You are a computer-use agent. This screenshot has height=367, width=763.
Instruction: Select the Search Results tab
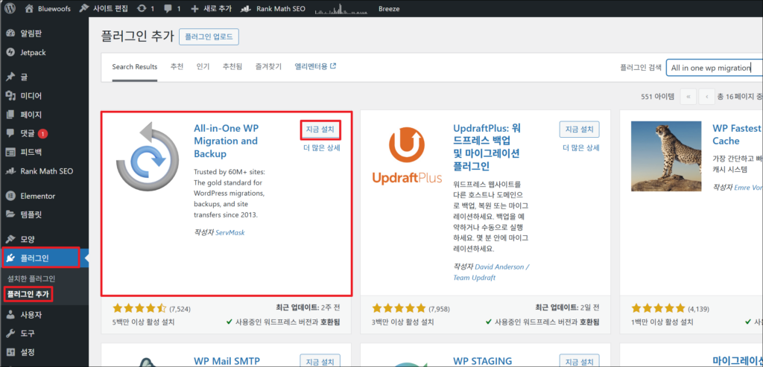[135, 66]
